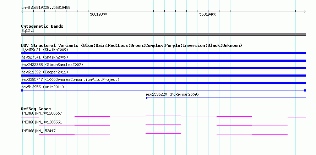
Task: Click the 56819400 ruler tick label
Action: [x=208, y=14]
